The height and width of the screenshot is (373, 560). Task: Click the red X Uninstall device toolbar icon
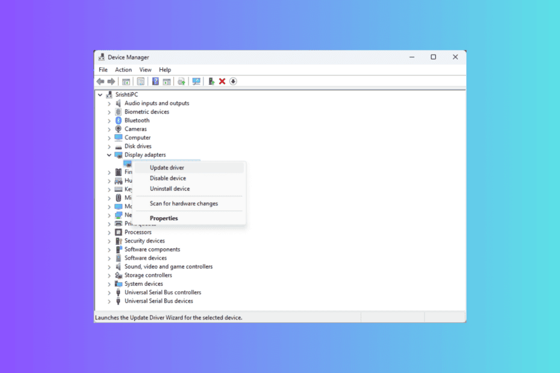[222, 81]
